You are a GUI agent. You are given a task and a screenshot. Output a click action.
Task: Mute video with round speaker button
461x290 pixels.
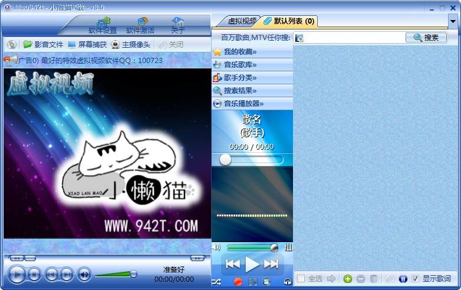tap(84, 275)
